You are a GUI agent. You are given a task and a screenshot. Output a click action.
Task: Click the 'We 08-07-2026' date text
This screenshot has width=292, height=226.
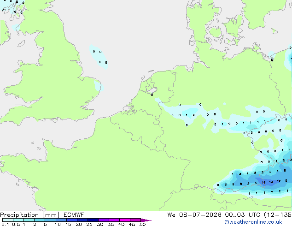194,215
